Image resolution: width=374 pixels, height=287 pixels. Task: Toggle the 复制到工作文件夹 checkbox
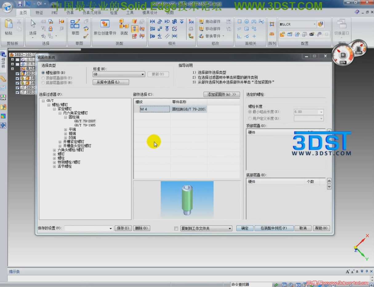tap(176, 228)
